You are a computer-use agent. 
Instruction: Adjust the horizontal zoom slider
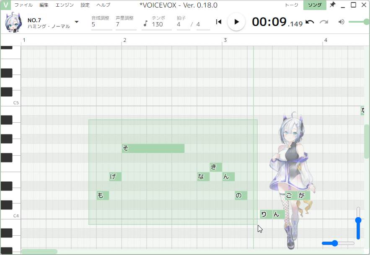point(338,243)
